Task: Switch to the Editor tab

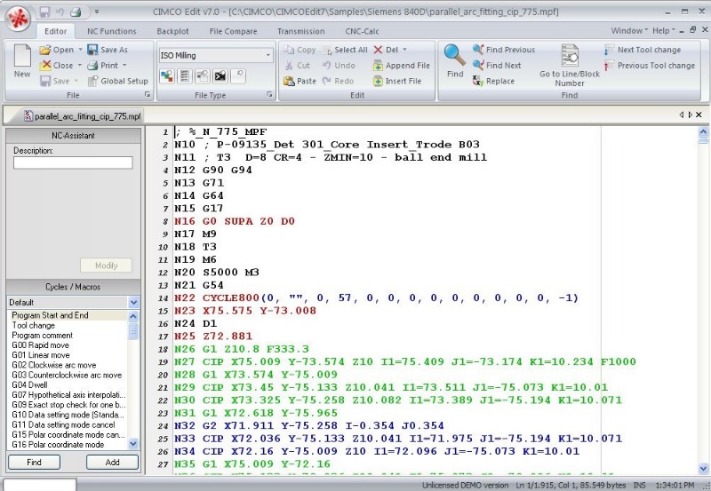Action: (x=55, y=31)
